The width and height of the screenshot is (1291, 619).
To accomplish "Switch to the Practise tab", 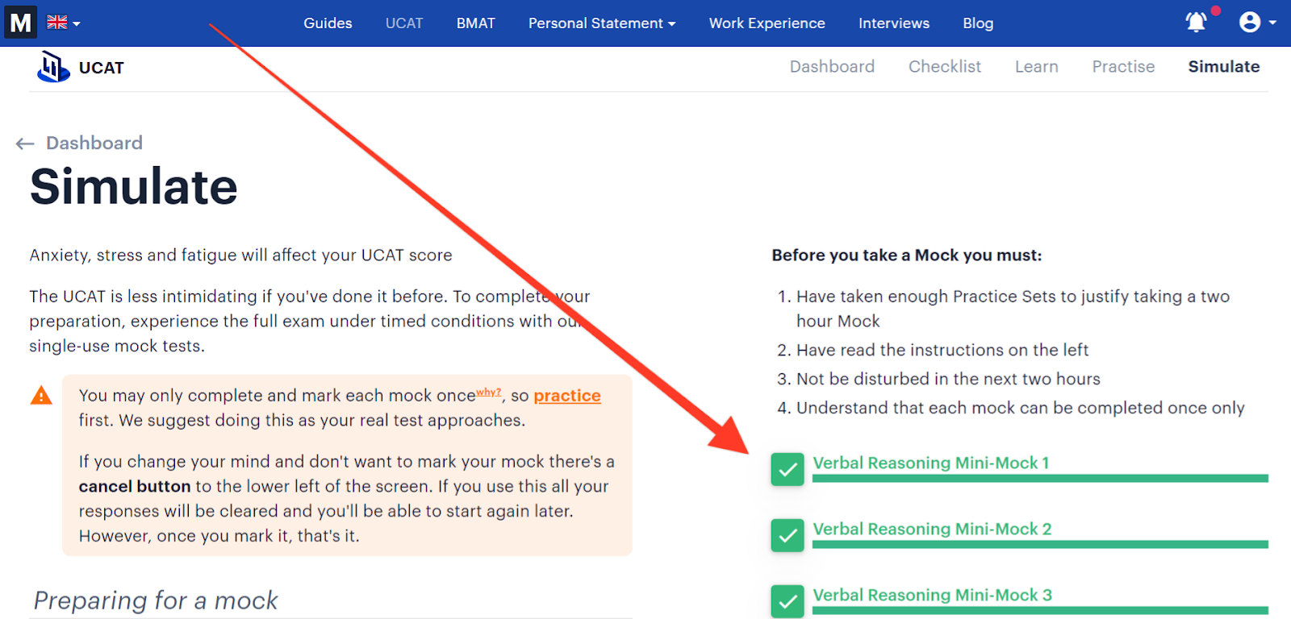I will click(1123, 67).
